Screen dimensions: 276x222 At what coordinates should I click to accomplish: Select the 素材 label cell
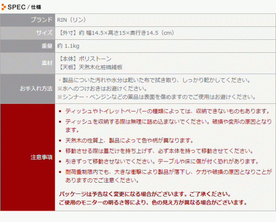[28, 63]
